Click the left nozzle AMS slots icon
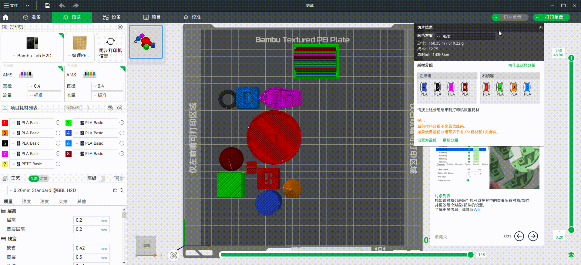 click(26, 74)
